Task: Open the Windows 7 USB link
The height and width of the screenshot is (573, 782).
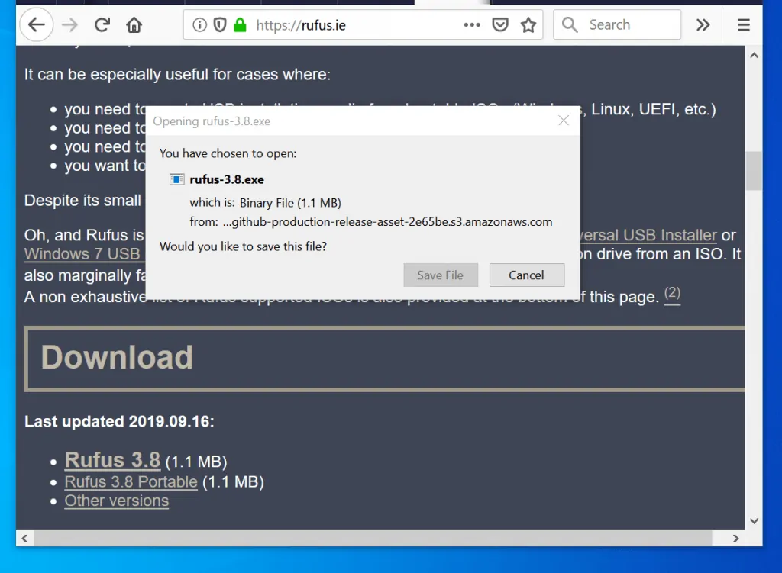Action: tap(84, 253)
